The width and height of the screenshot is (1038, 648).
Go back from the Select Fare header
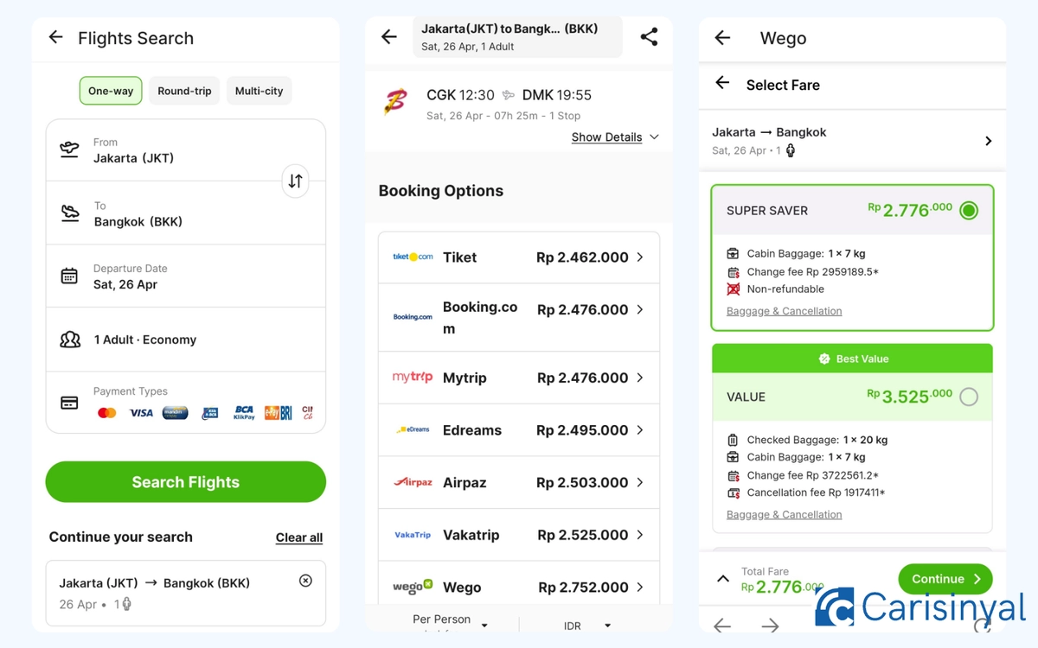point(722,83)
